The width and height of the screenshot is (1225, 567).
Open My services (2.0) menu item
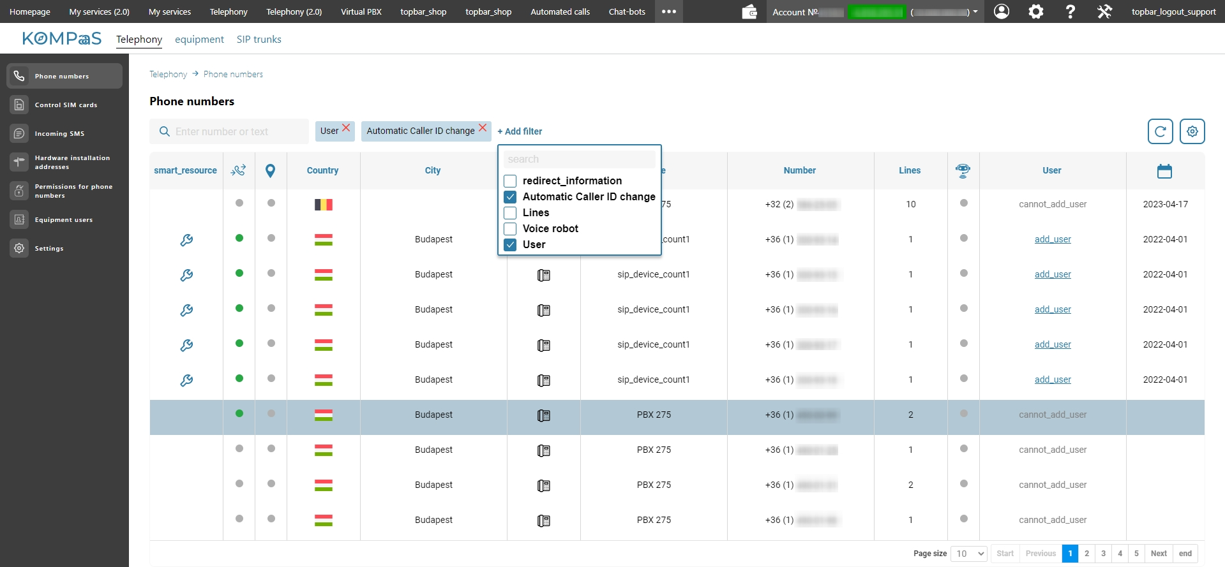tap(100, 11)
